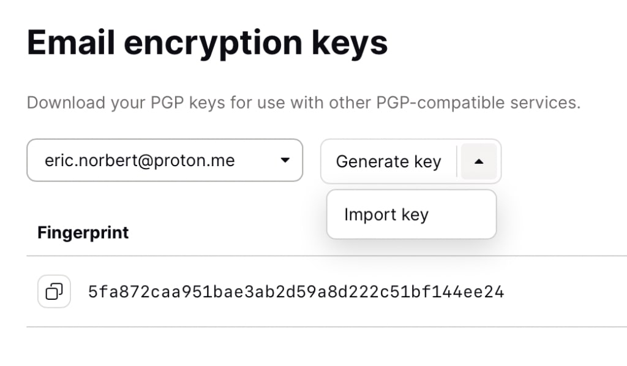Click the overlapping-squares copy icon
The image size is (627, 366).
pos(54,291)
